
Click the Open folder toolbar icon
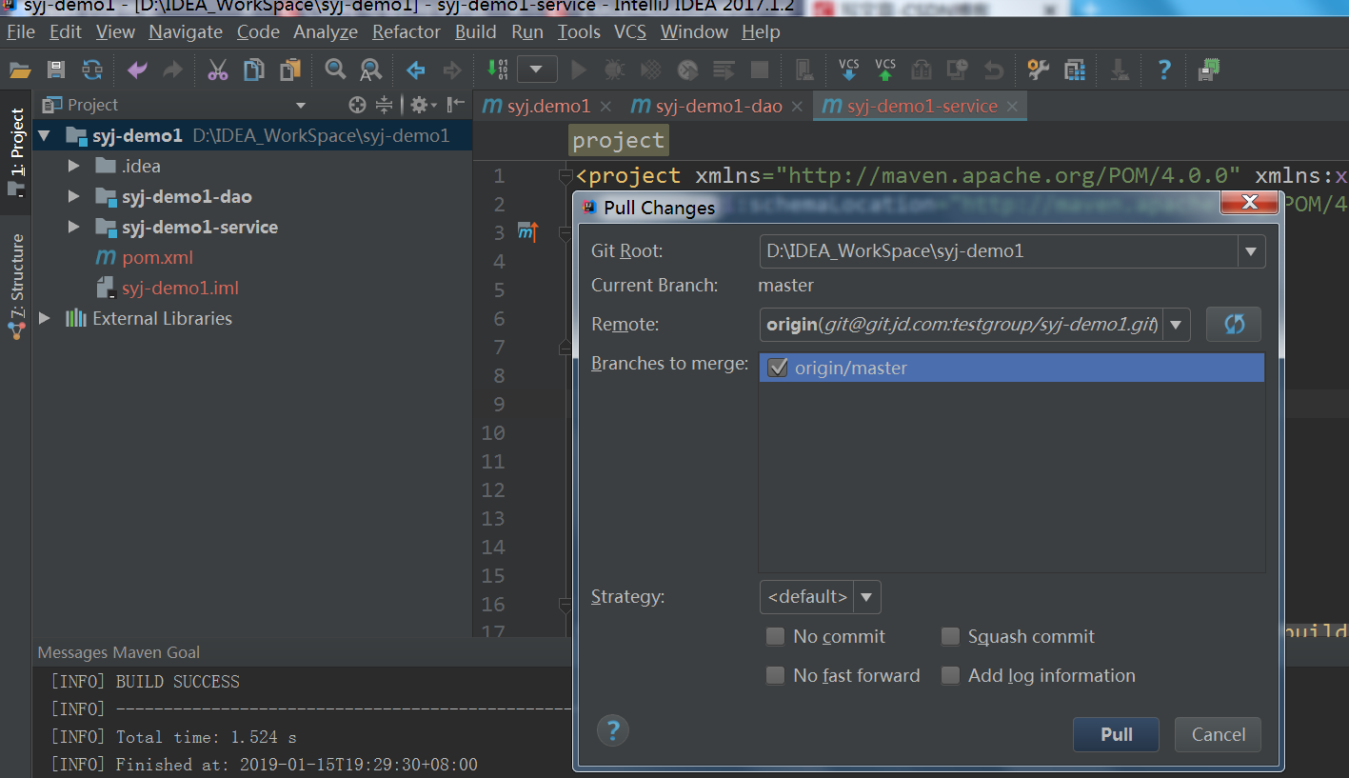(x=20, y=70)
